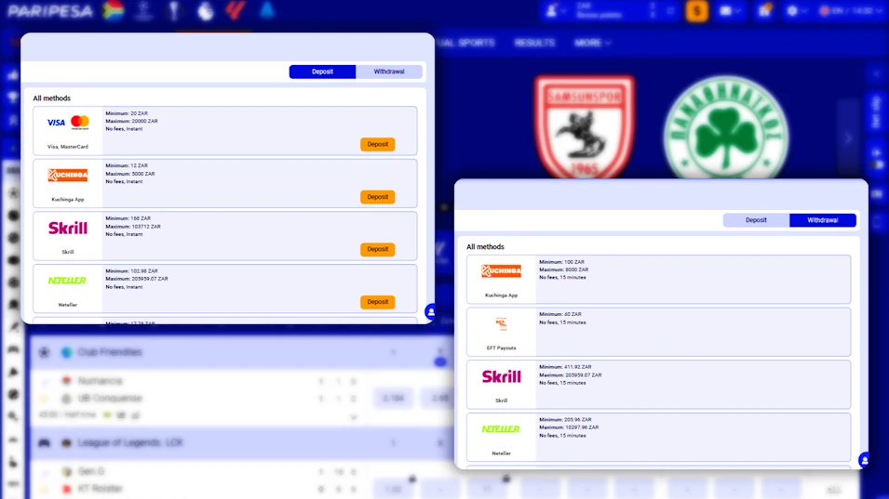Switch to the Withdrawal tab in the left window
Image resolution: width=889 pixels, height=499 pixels.
(x=389, y=72)
